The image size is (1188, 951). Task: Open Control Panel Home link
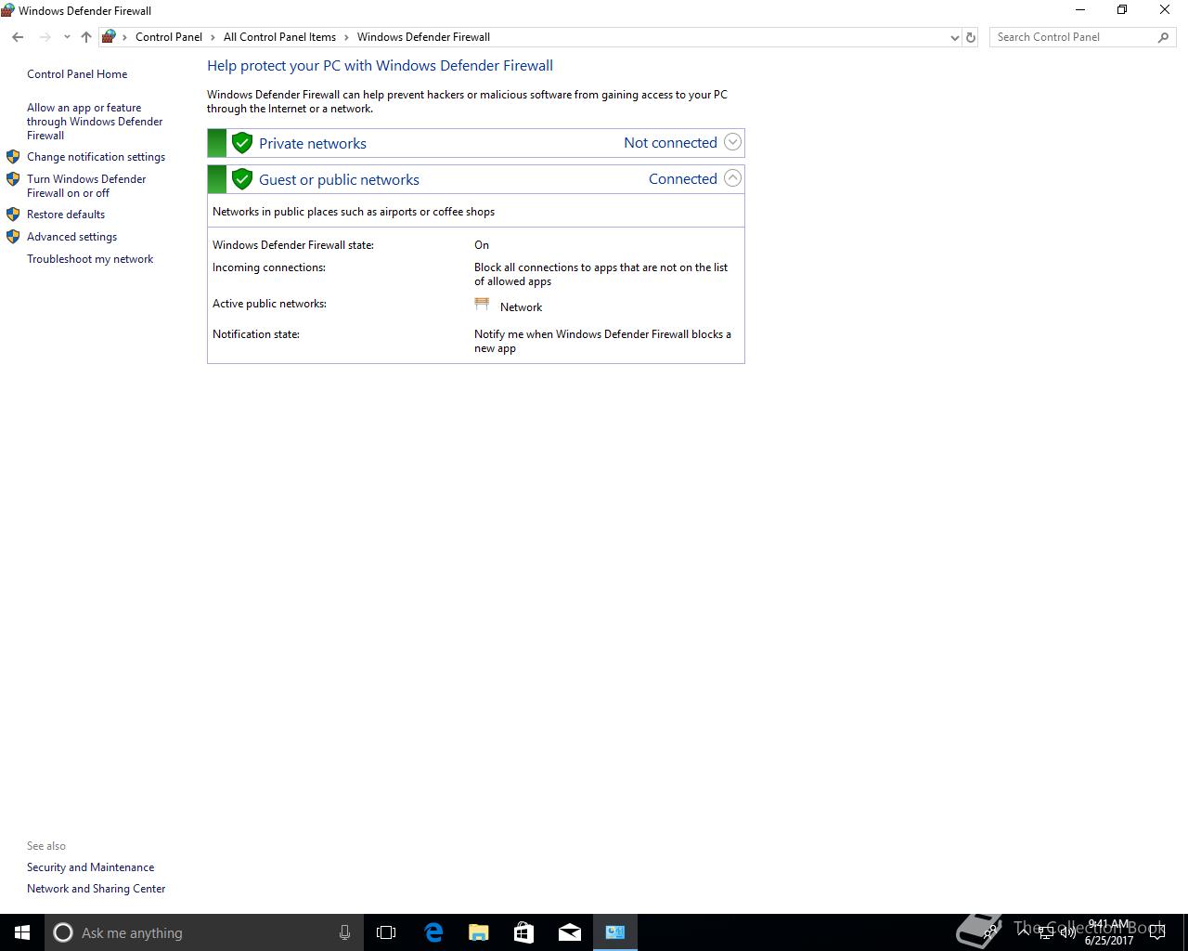[x=77, y=74]
